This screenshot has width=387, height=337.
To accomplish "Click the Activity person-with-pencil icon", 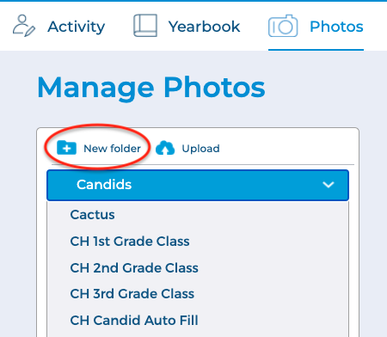I will click(x=24, y=26).
